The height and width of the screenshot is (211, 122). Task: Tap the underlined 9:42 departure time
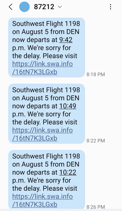(x=66, y=40)
